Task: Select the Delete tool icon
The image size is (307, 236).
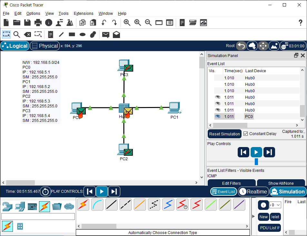Action: (27, 34)
